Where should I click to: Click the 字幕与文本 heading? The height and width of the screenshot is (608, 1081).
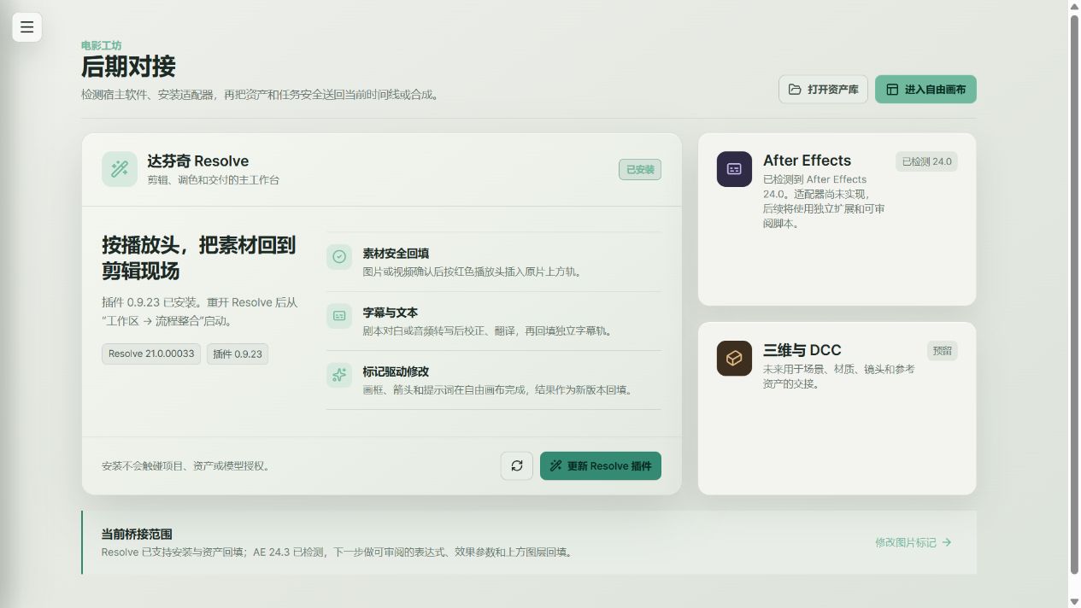point(390,313)
